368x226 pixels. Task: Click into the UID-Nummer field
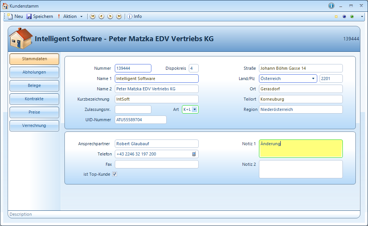click(x=141, y=120)
